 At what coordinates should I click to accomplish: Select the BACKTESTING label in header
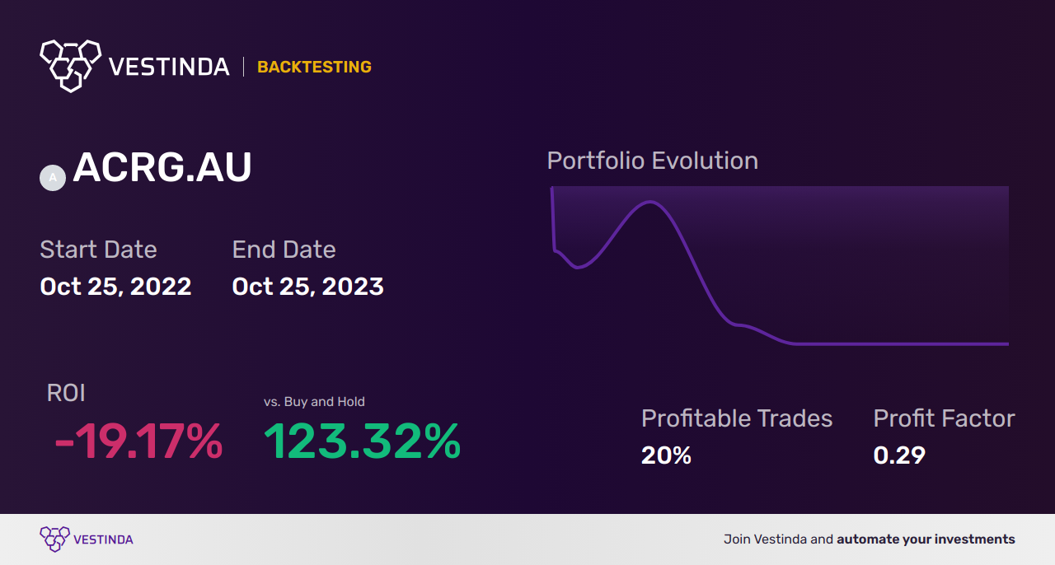click(314, 67)
